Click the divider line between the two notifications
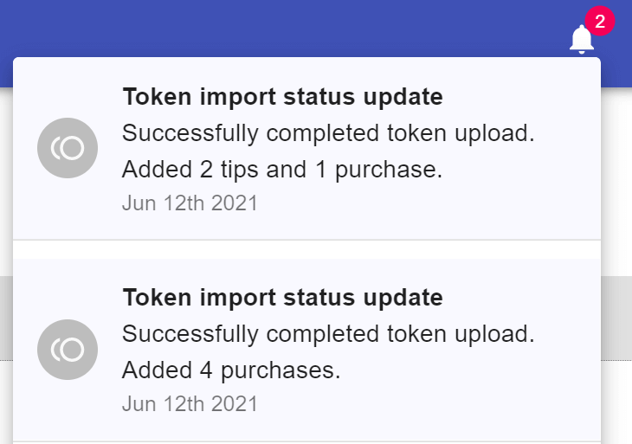632x444 pixels. pyautogui.click(x=306, y=240)
